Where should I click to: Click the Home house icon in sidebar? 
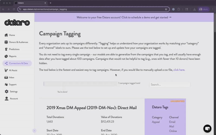[6, 35]
